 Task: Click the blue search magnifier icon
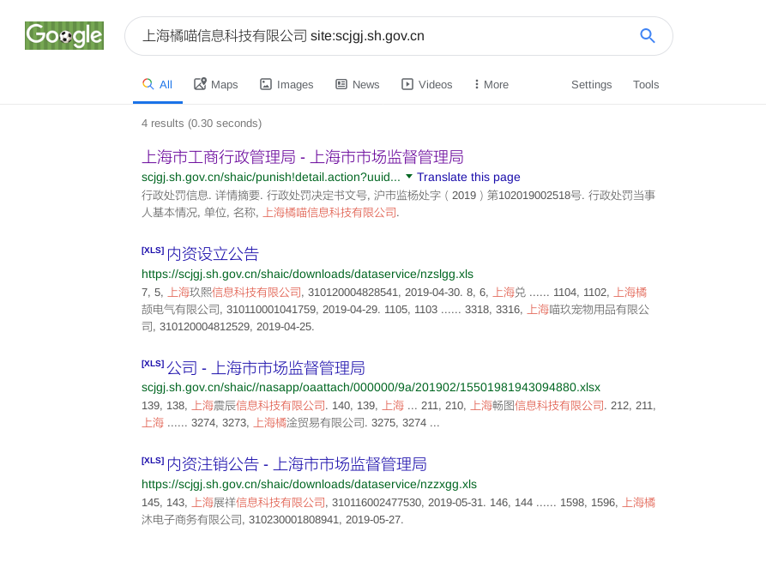pyautogui.click(x=648, y=35)
